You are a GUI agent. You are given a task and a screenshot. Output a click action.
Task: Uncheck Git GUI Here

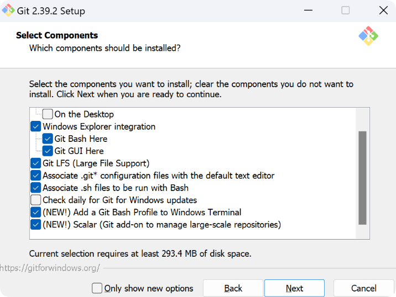[48, 151]
